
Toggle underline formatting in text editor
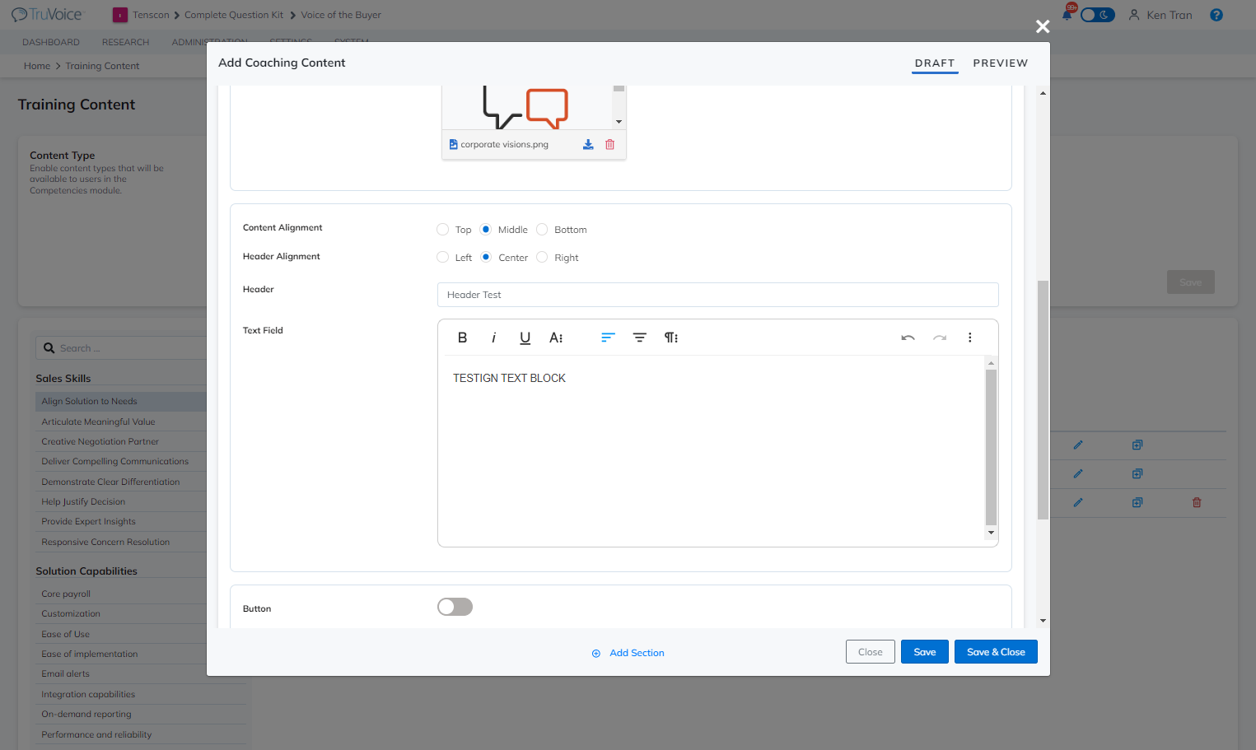tap(525, 338)
